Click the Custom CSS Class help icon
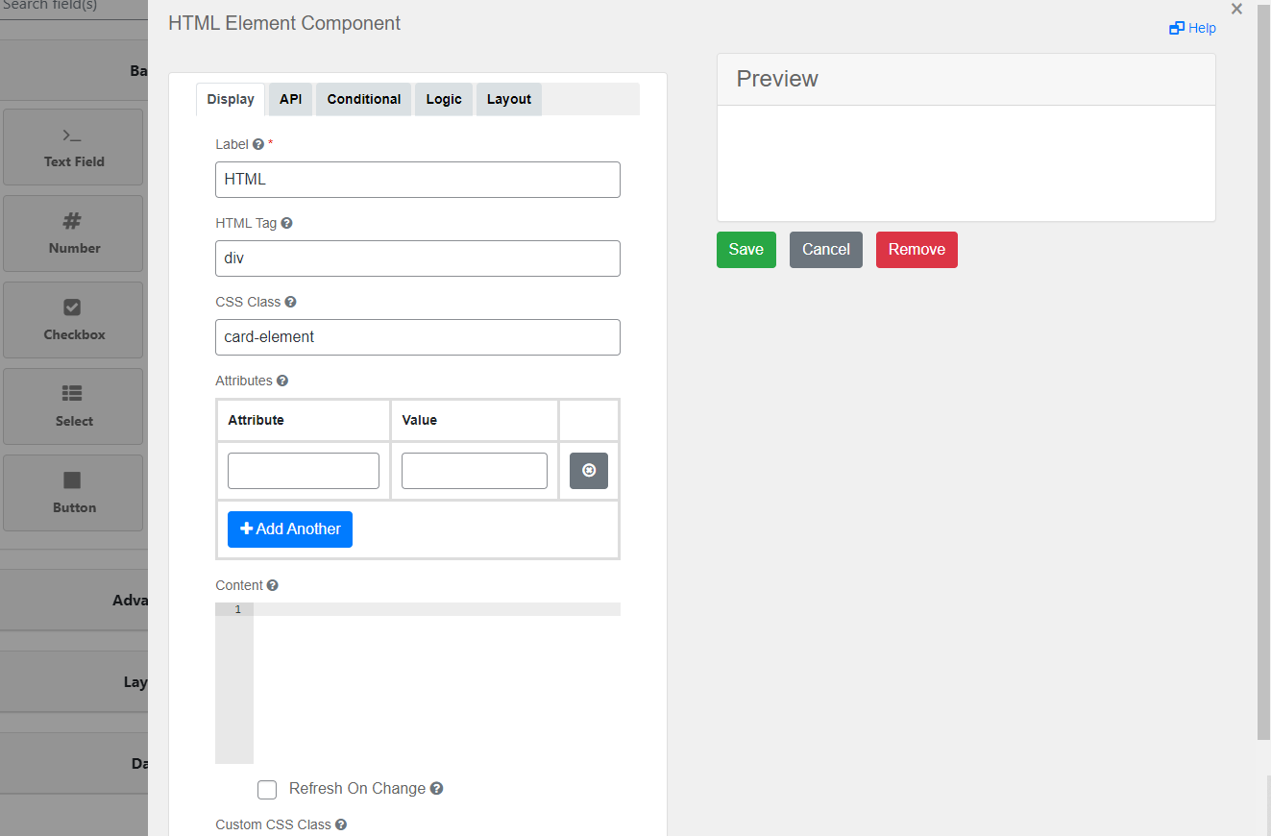 [341, 824]
